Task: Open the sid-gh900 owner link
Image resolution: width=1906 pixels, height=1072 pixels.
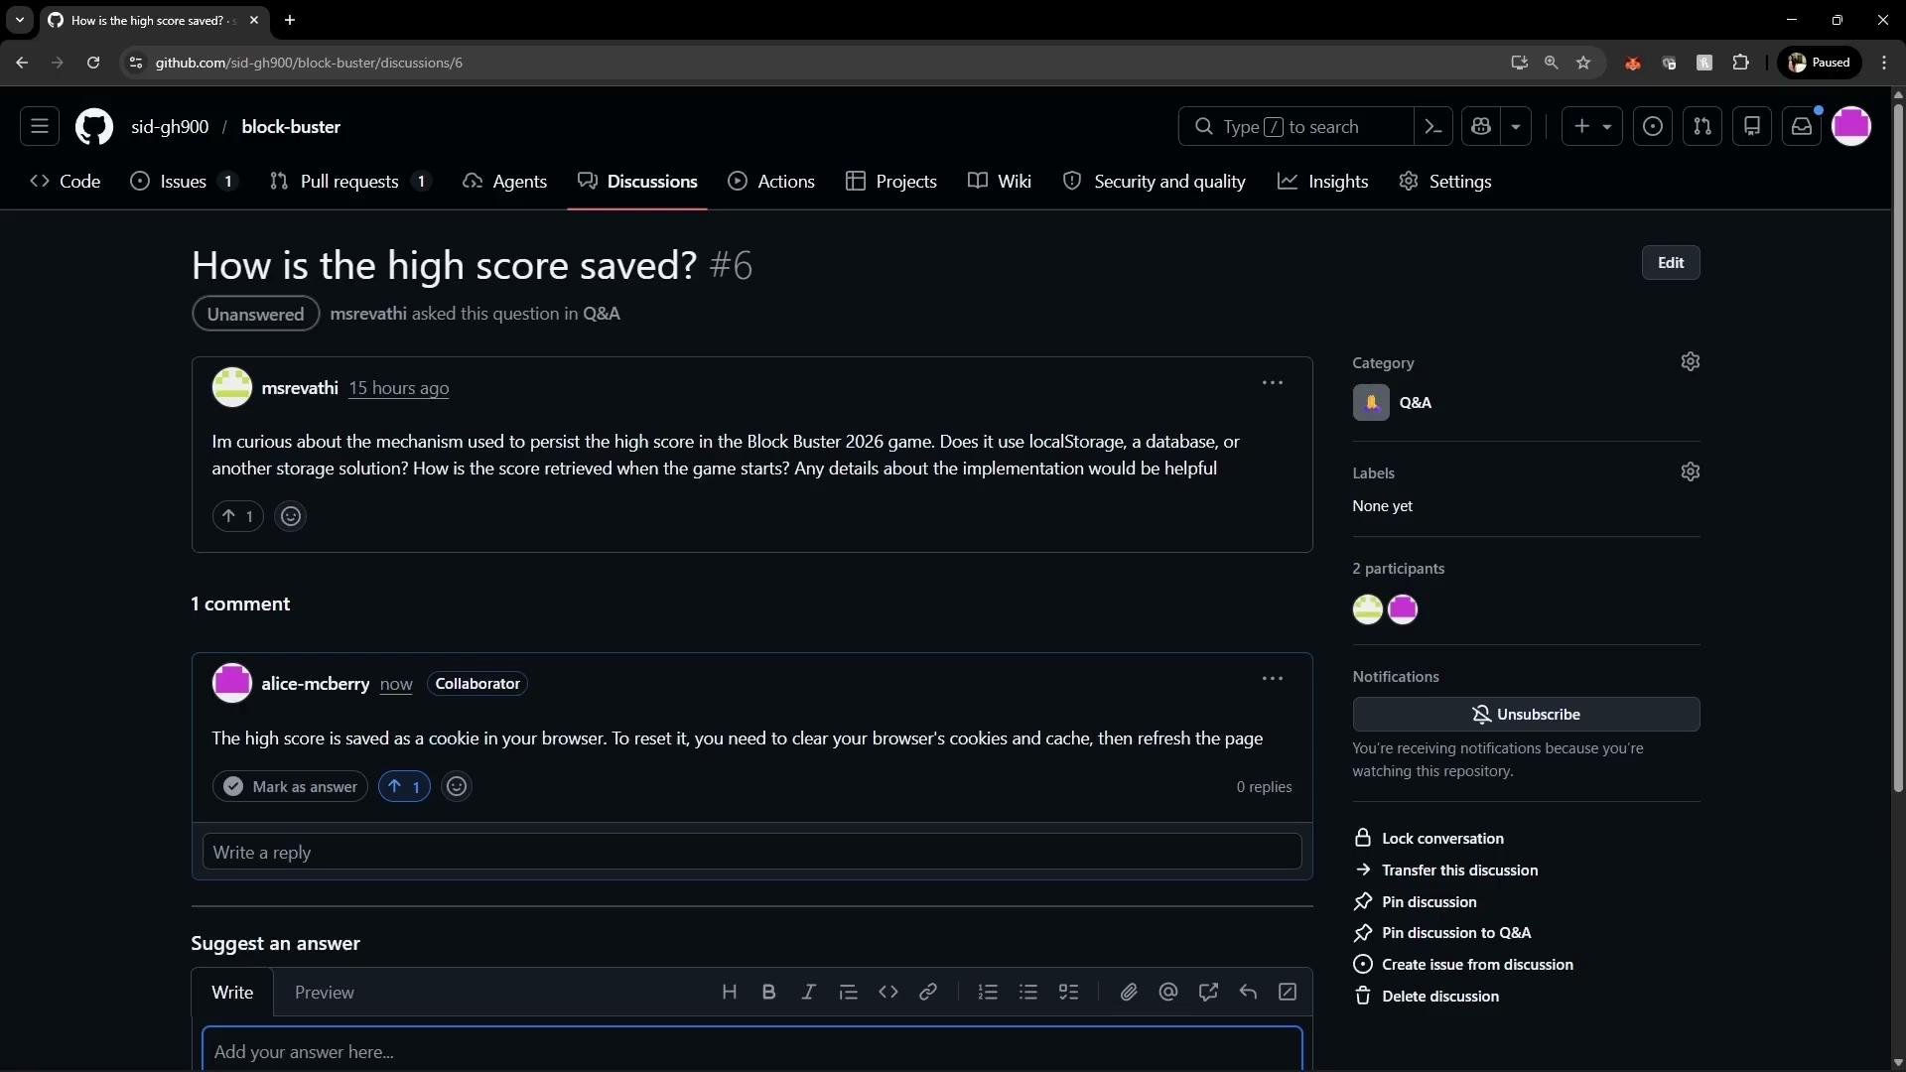Action: pos(170,127)
